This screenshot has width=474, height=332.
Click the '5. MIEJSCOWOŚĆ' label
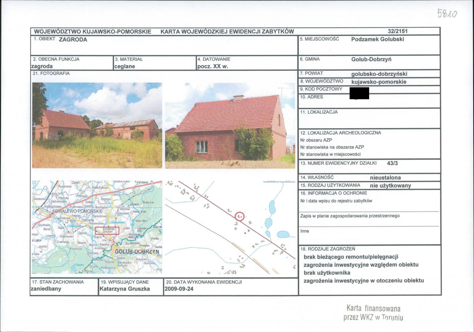click(320, 39)
